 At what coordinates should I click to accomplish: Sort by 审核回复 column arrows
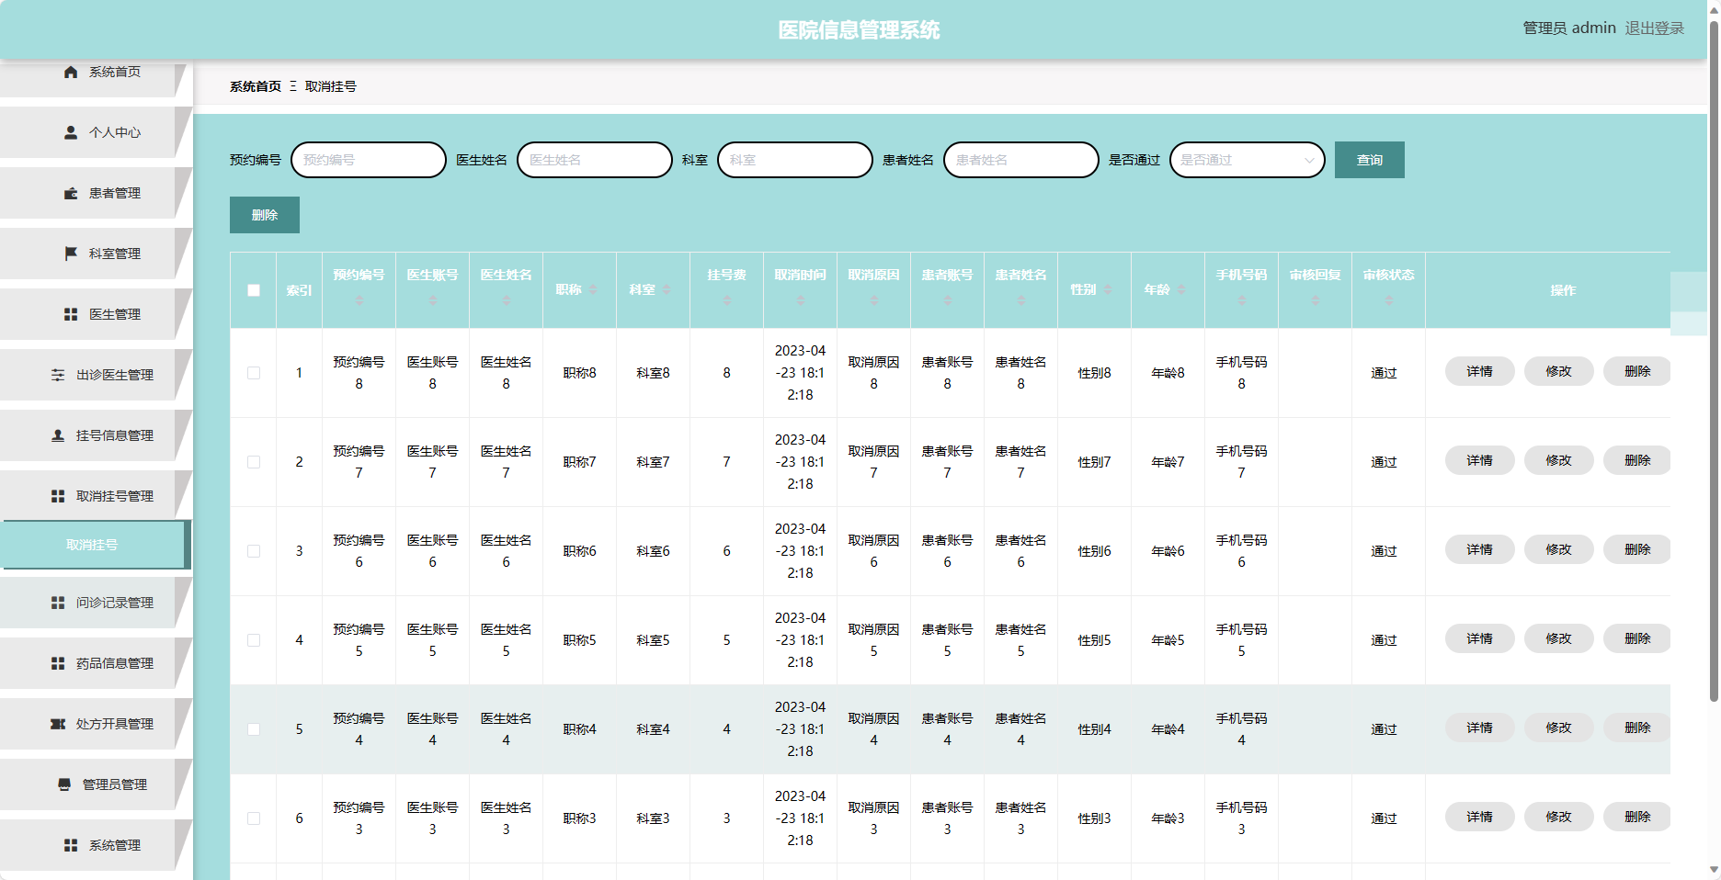[x=1316, y=301]
